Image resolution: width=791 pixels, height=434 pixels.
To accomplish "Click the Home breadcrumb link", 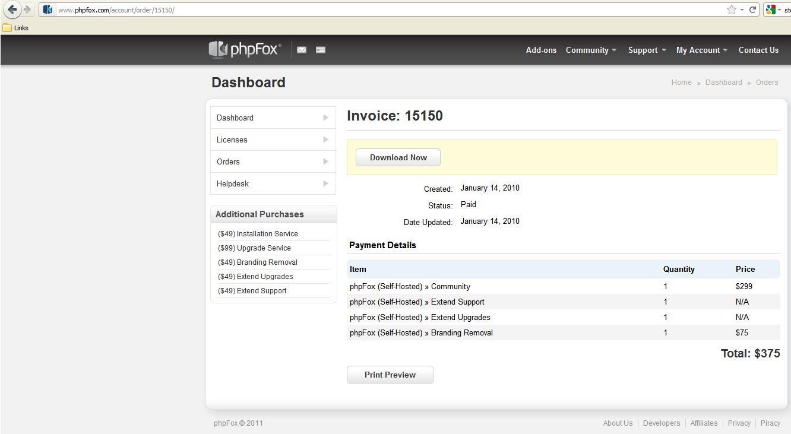I will coord(681,83).
